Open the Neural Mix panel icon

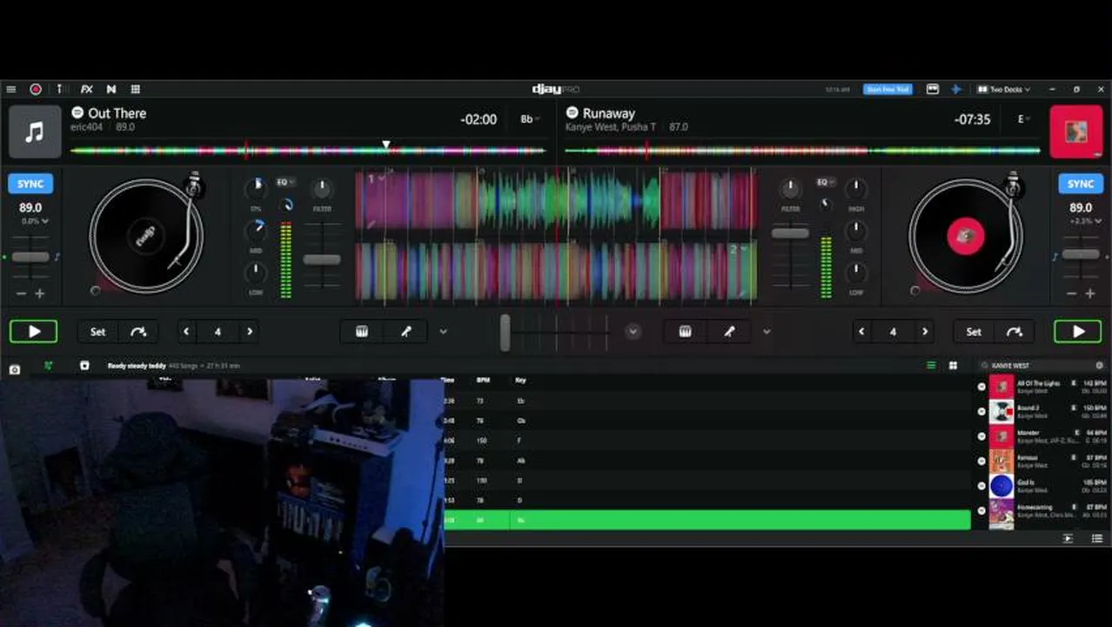click(111, 89)
